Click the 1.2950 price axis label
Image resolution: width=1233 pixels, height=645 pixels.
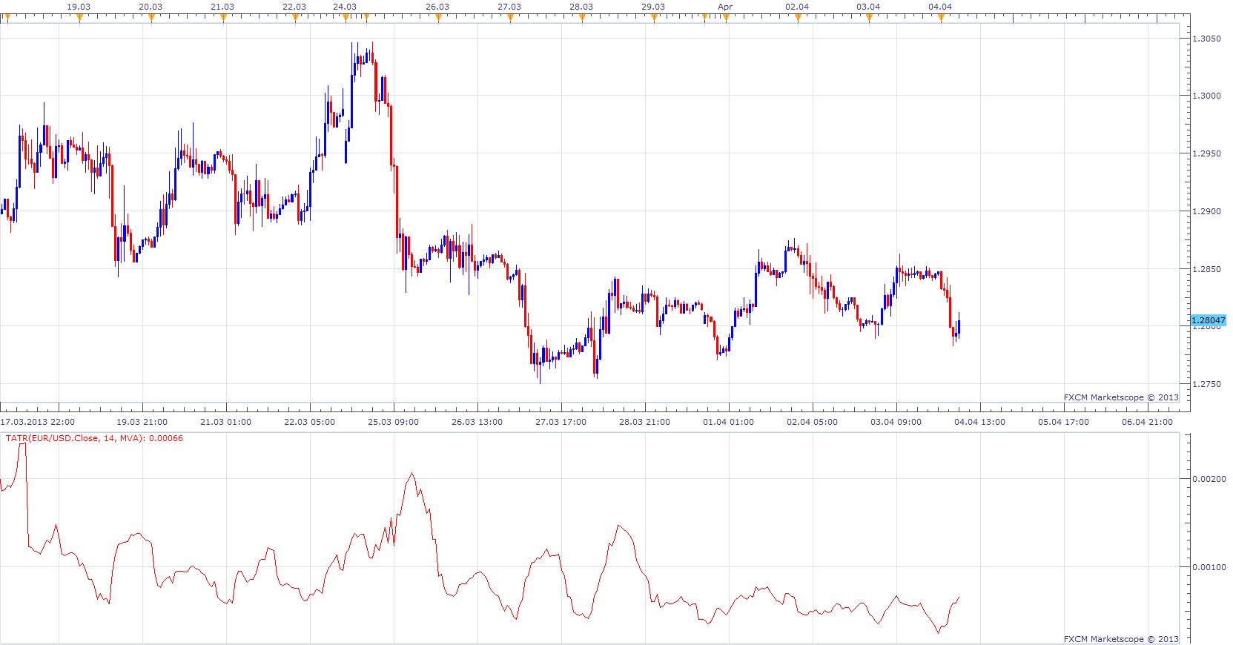point(1206,153)
